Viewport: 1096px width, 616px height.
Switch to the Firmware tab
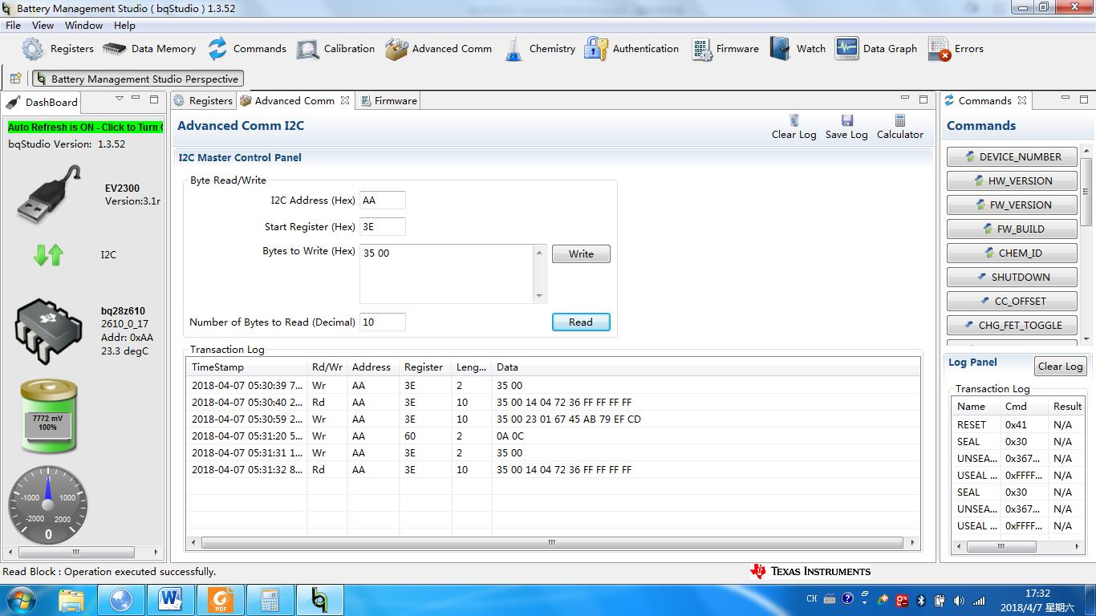[x=388, y=100]
